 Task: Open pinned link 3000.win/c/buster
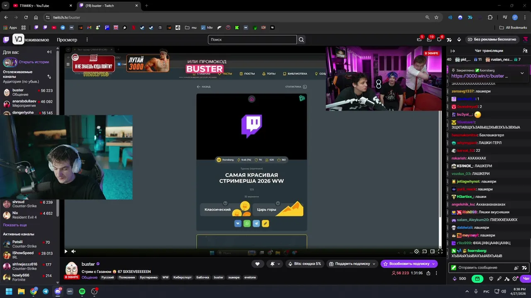[477, 76]
